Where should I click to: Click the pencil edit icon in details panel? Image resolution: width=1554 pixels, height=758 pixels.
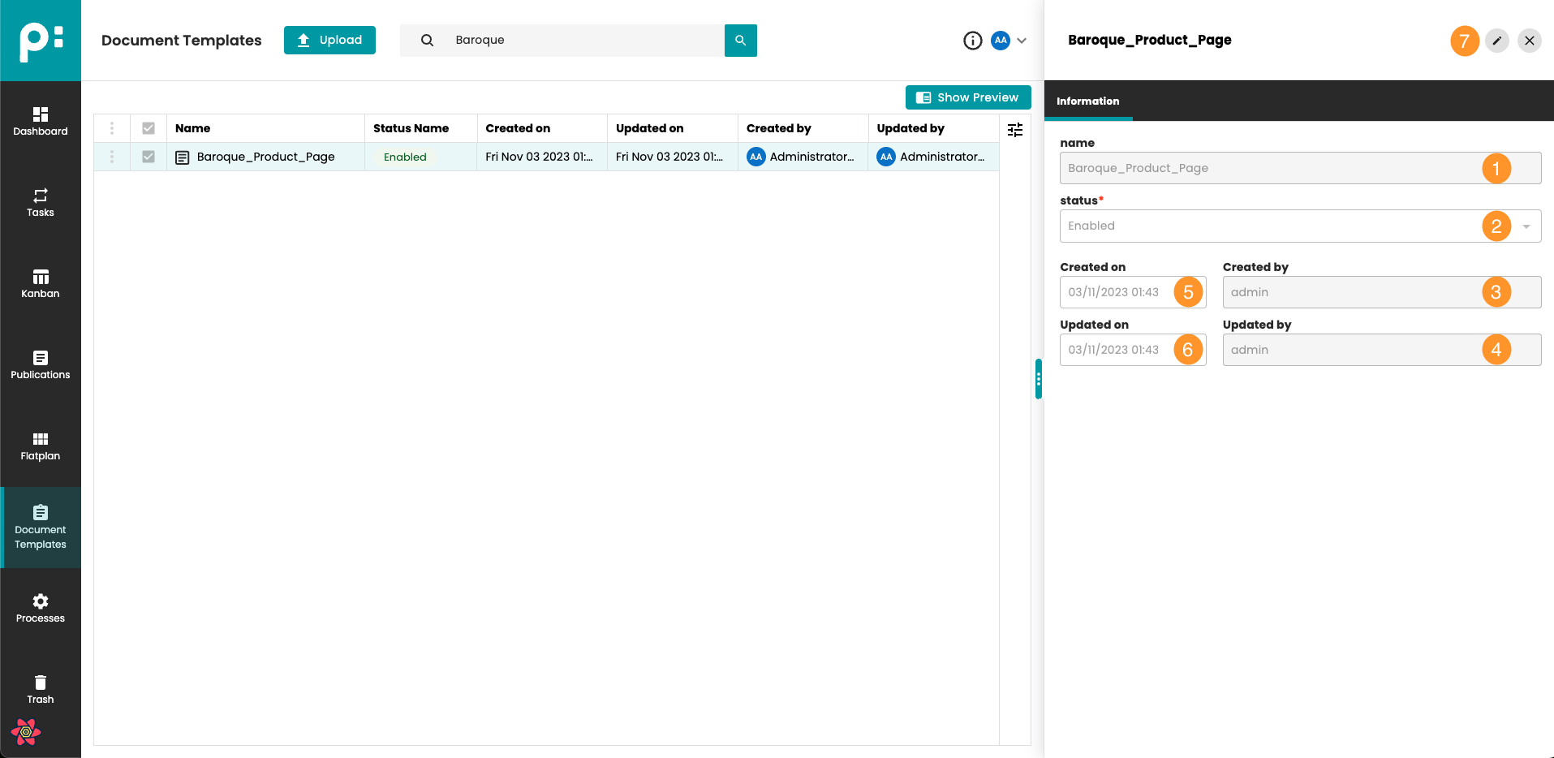click(1496, 41)
